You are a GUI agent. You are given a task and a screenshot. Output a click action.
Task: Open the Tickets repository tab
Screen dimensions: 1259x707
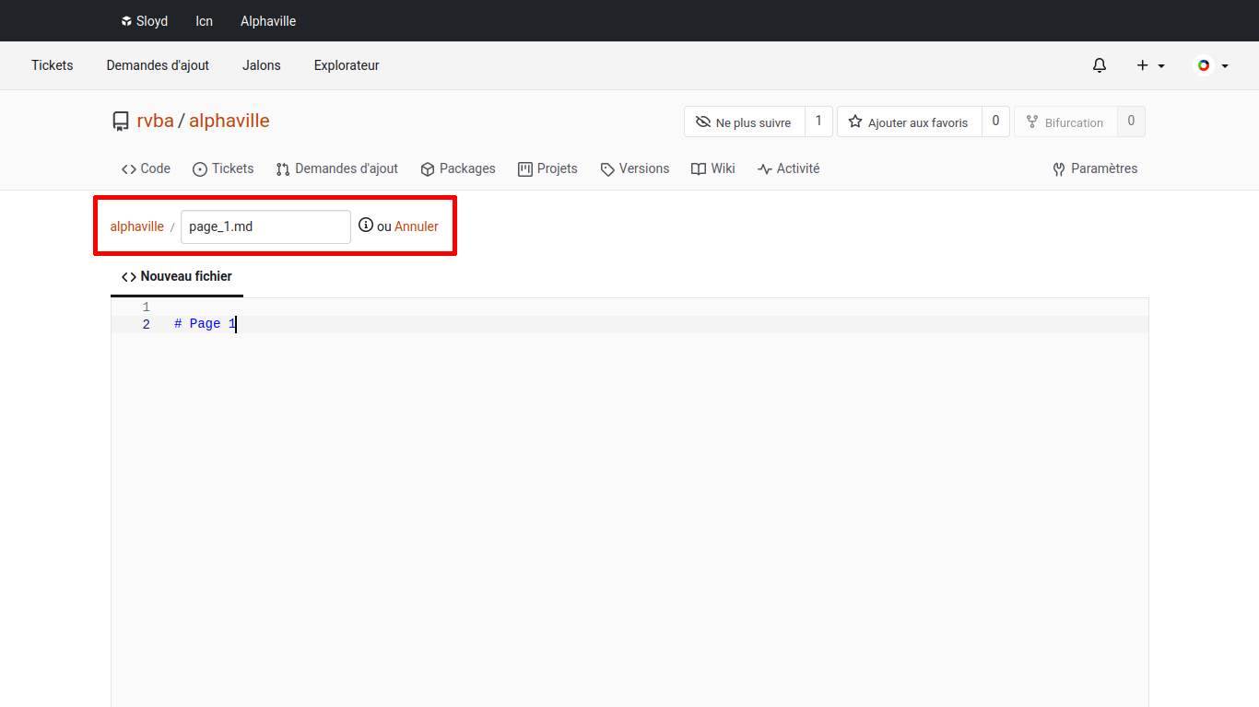(x=223, y=168)
